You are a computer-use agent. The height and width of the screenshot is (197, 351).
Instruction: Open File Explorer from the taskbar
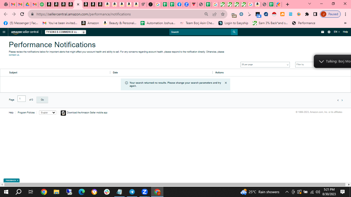coord(57,192)
